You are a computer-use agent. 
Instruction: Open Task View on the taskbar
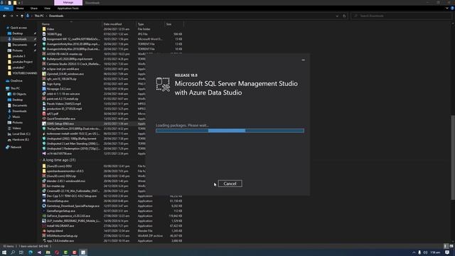(x=21, y=252)
